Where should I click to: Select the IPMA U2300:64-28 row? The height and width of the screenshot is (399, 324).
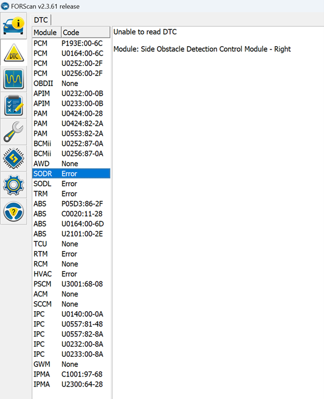pyautogui.click(x=71, y=384)
